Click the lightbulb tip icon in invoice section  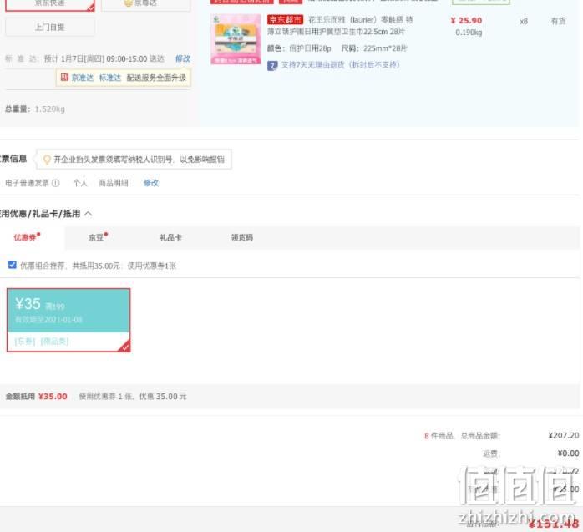[47, 160]
